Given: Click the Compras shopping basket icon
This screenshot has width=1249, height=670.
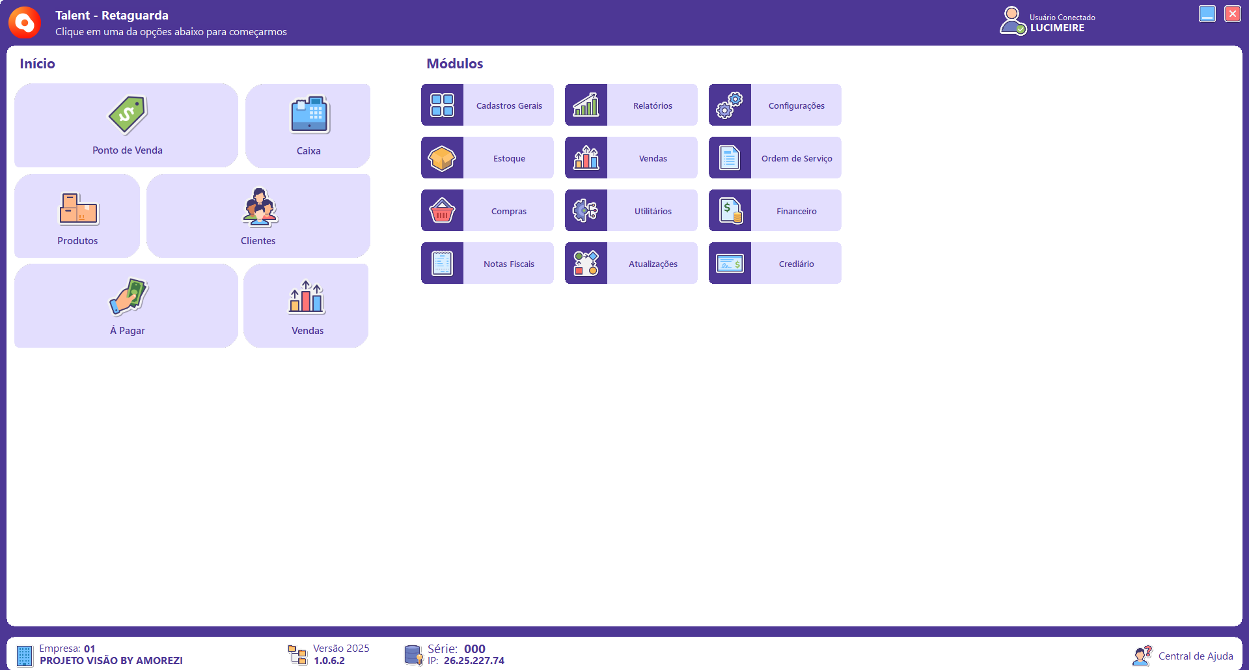Looking at the screenshot, I should (442, 211).
